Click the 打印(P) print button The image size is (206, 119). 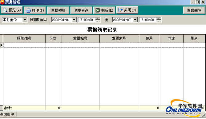(x=35, y=10)
